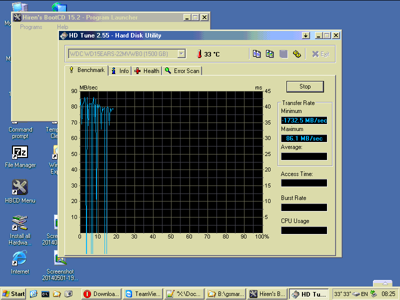Open Help menu in Hiren's Program Launcher
Viewport: 400px width, 300px height.
coord(62,27)
